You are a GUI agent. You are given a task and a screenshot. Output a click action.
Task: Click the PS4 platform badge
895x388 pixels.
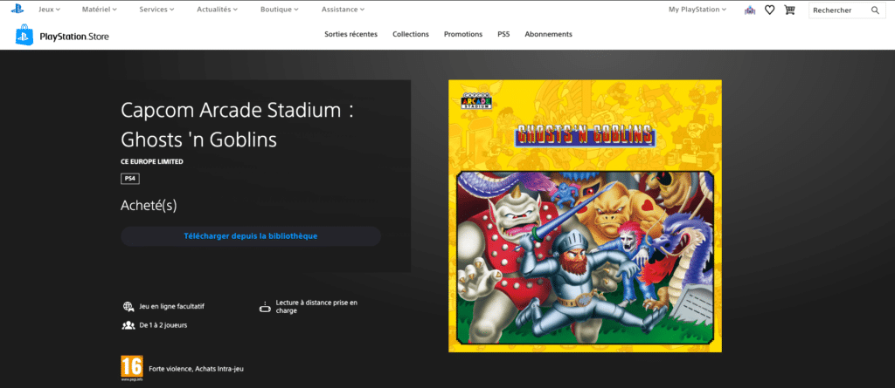click(x=130, y=179)
